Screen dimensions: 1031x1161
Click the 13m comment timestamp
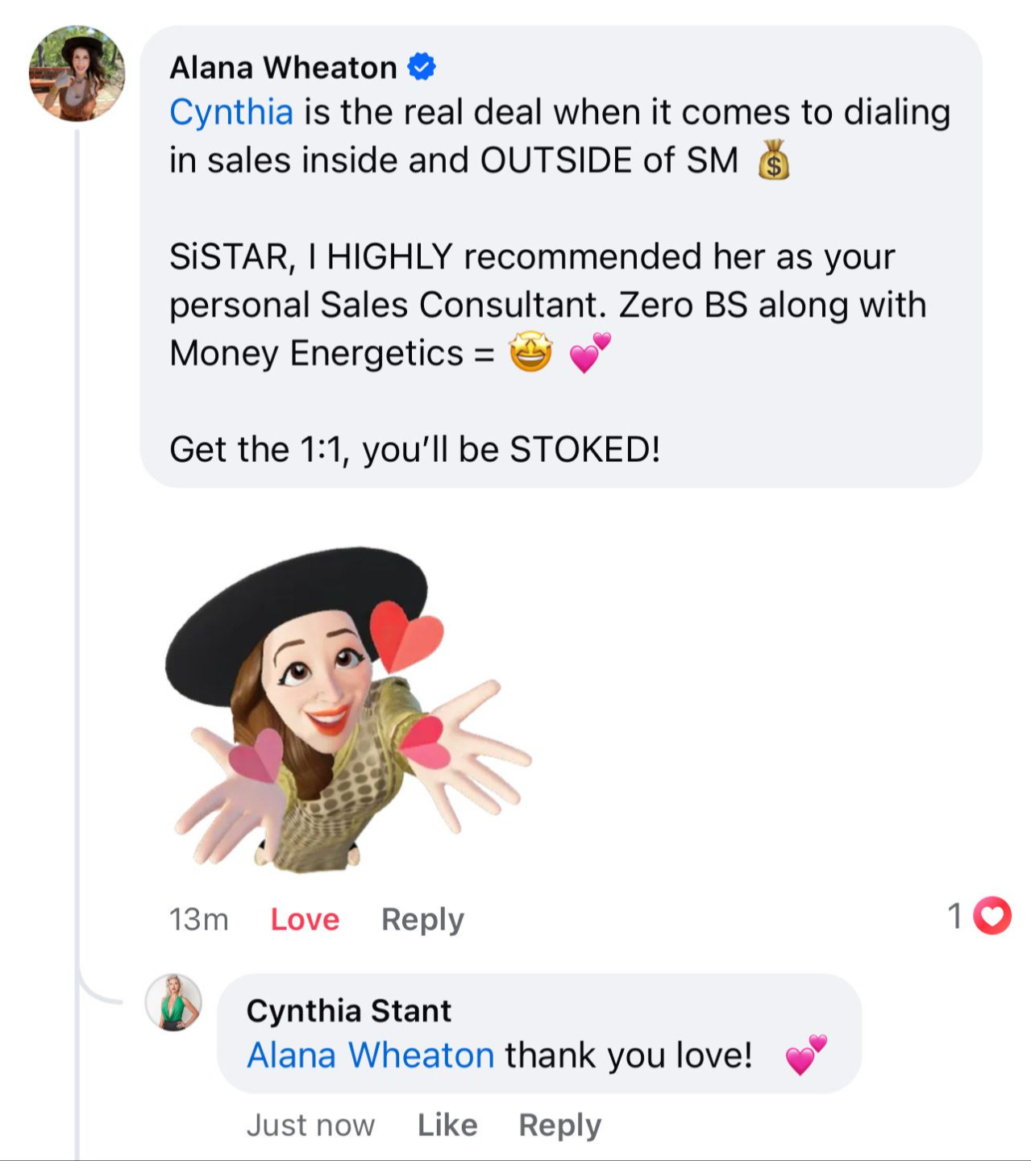point(199,919)
